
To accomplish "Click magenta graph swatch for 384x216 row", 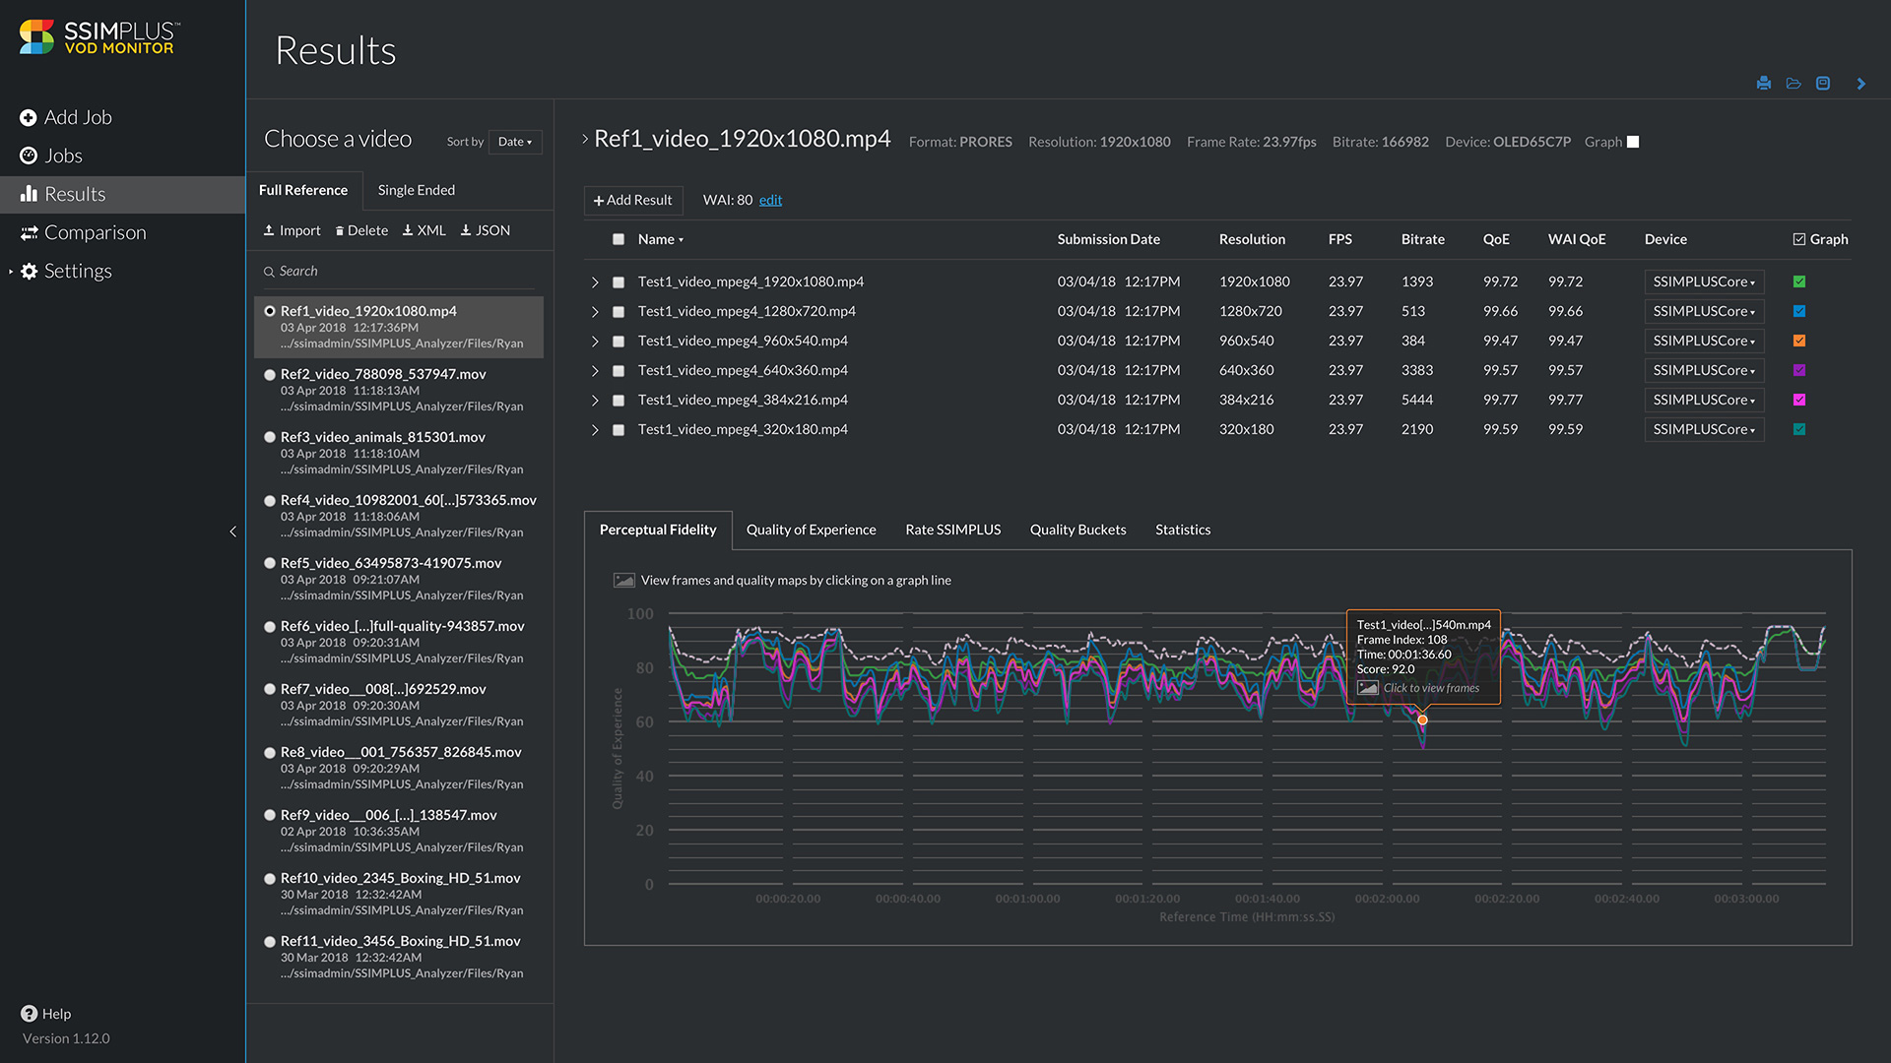I will [1799, 400].
